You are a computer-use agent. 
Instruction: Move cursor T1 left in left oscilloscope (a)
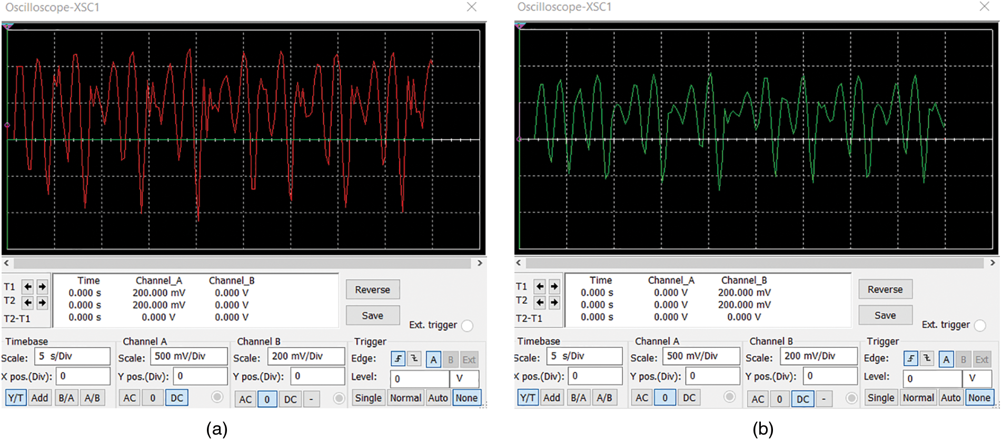(27, 287)
